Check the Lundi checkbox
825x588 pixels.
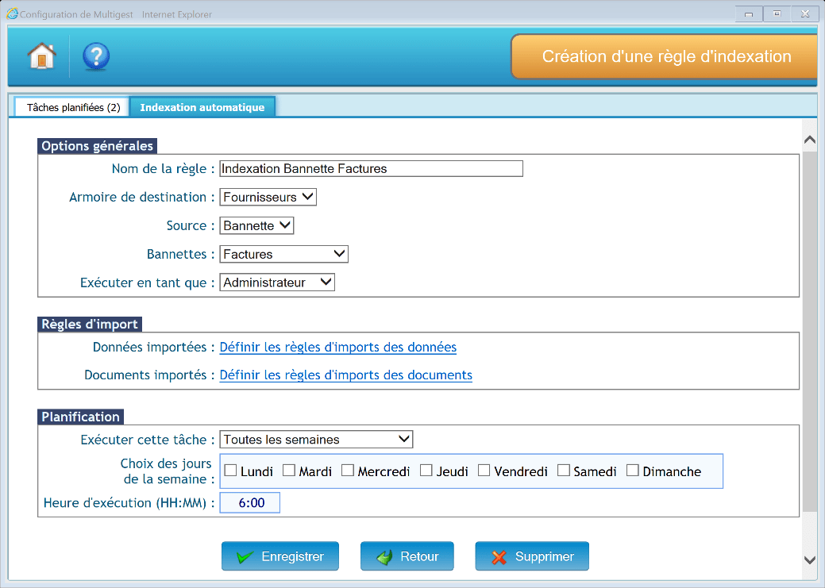231,471
